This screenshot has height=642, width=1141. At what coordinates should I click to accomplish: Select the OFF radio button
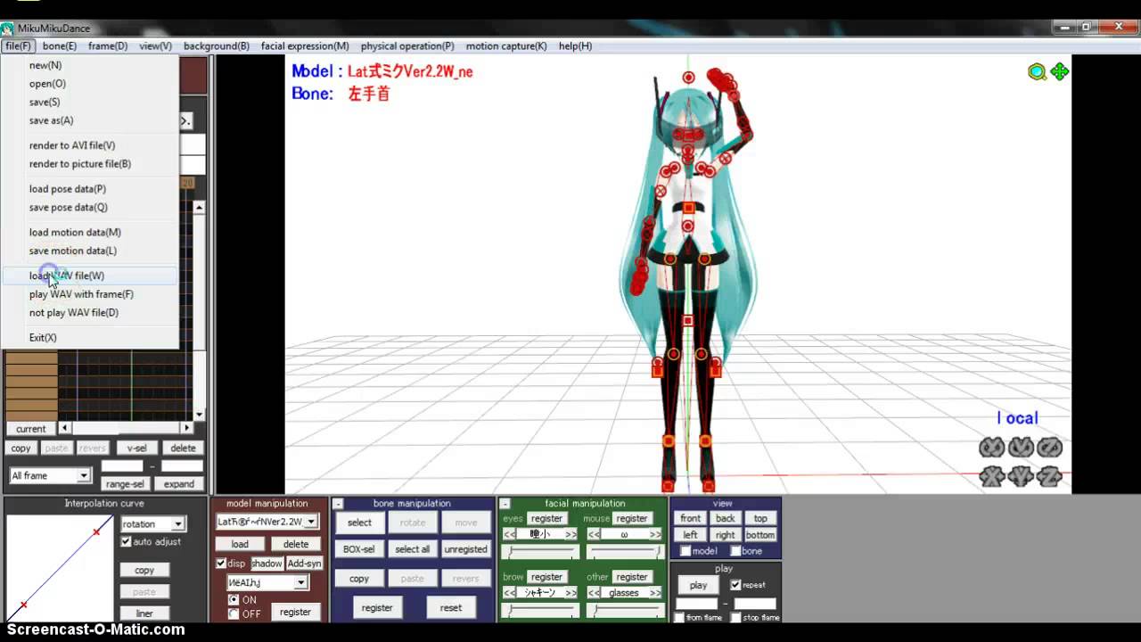coord(234,613)
